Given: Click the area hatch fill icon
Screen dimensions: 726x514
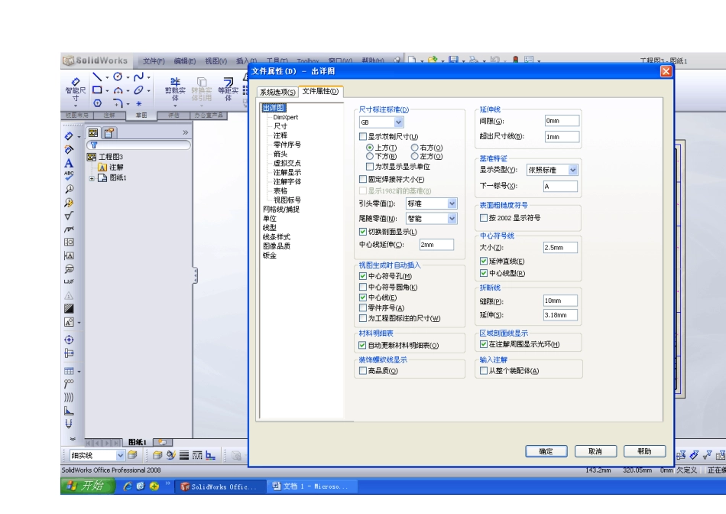Looking at the screenshot, I should (x=69, y=309).
